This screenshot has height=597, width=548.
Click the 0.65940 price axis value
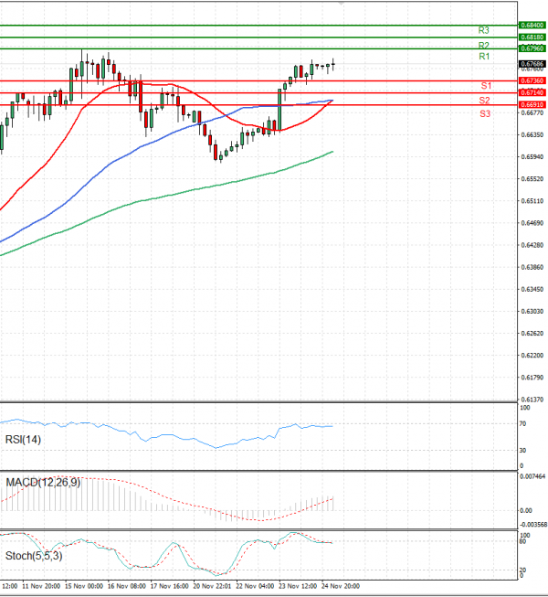coord(532,157)
